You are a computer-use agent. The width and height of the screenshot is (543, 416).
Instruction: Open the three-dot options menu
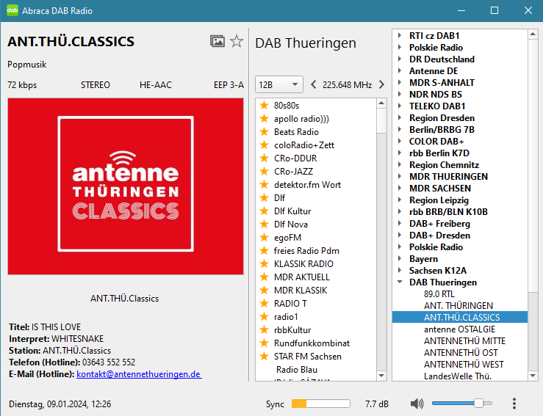point(514,404)
